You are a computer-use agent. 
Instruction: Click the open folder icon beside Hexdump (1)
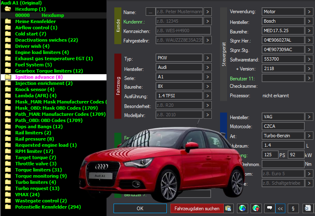[x=7, y=9]
